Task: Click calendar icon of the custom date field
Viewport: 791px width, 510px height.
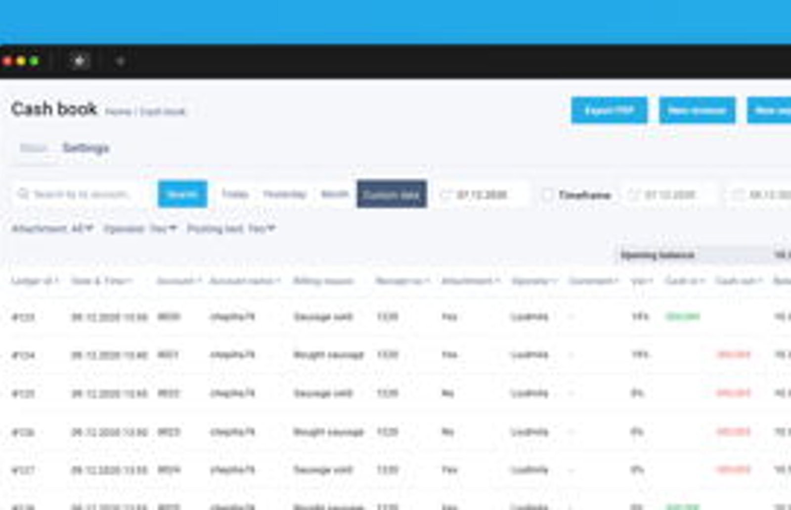Action: tap(445, 195)
